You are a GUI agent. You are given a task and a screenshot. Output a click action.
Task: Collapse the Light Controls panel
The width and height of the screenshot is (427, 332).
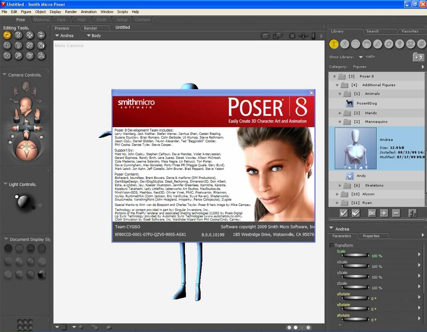pyautogui.click(x=6, y=184)
